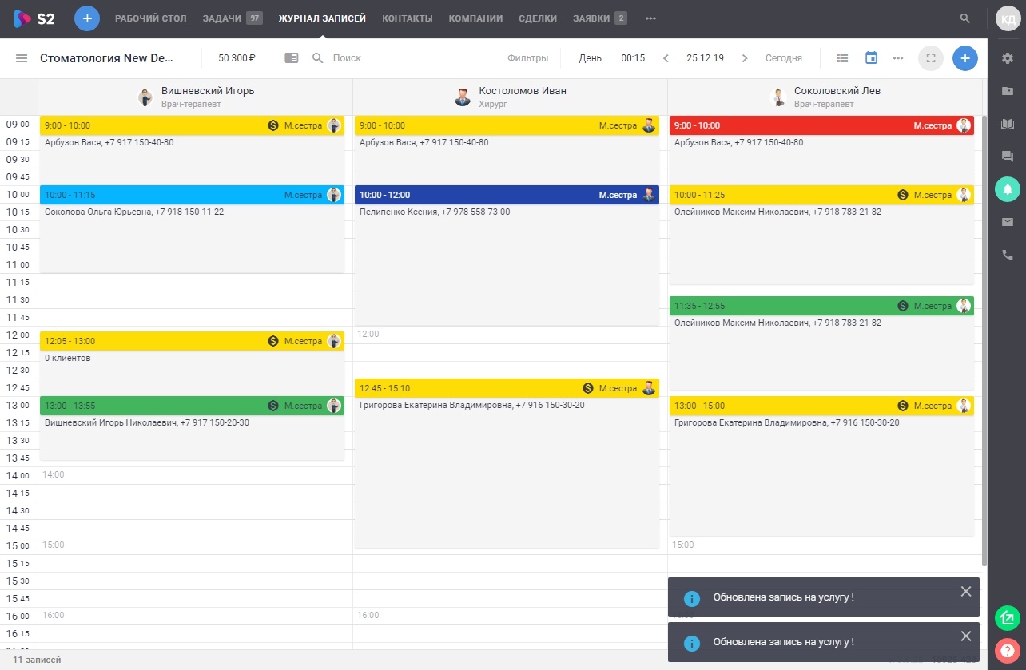Open the notifications bell icon in sidebar
This screenshot has width=1026, height=670.
point(1007,189)
